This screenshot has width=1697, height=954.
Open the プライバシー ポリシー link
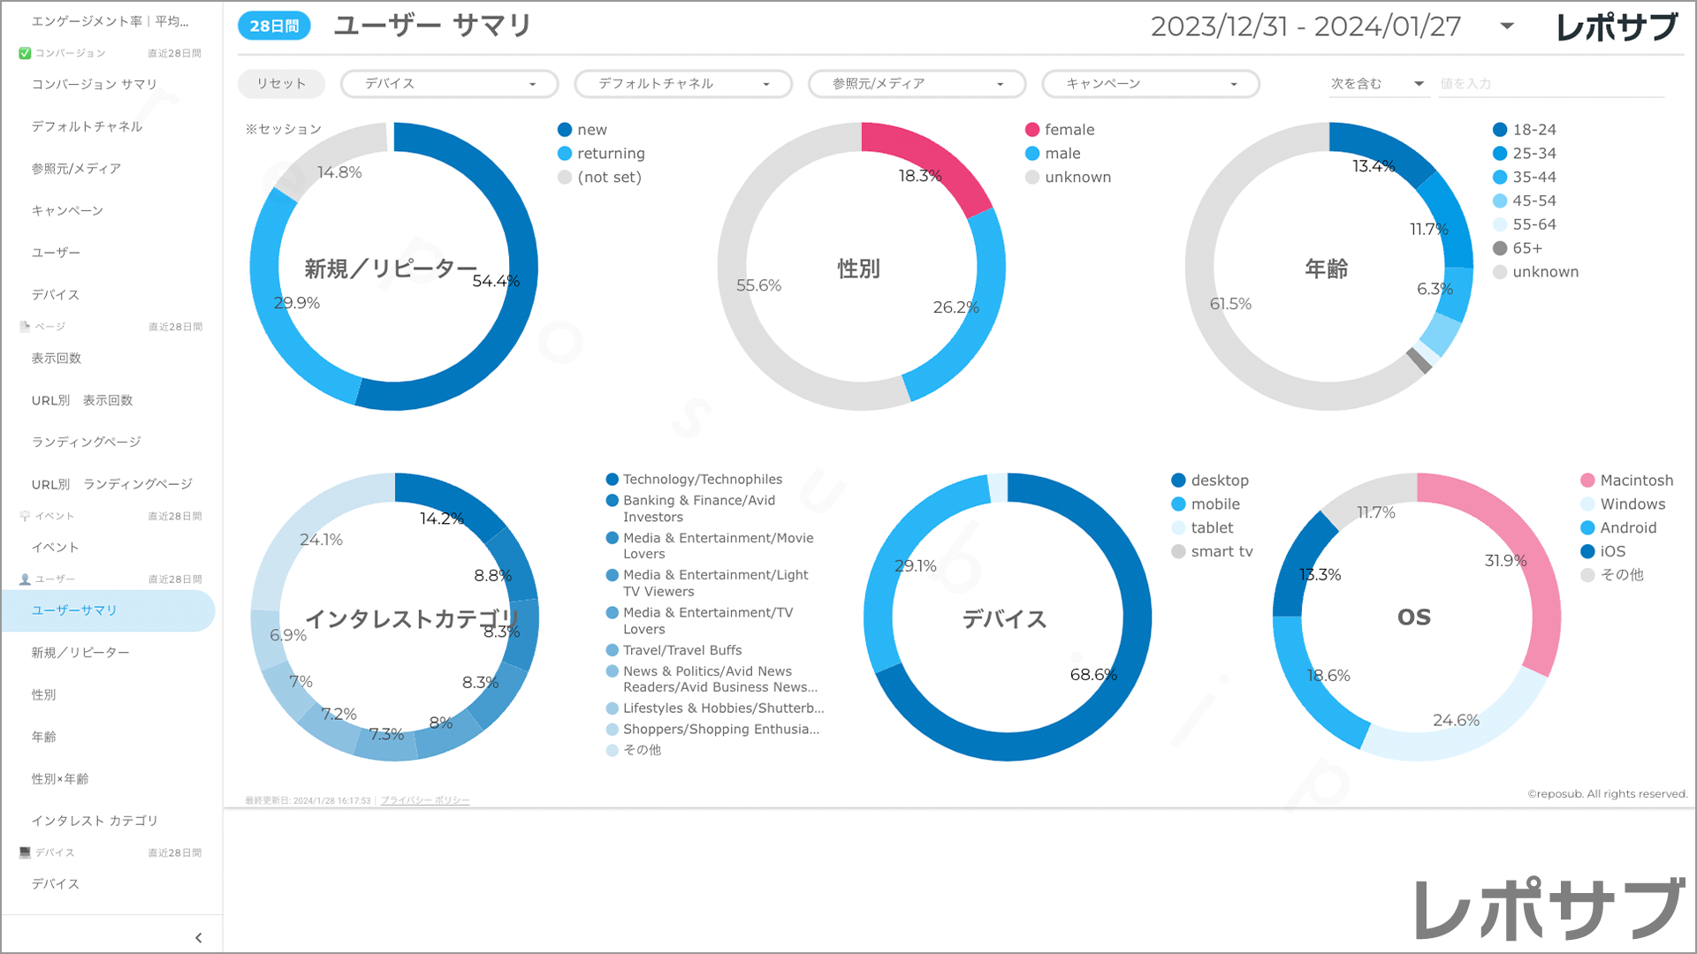(425, 800)
